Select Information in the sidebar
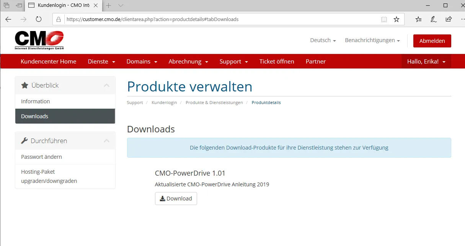This screenshot has width=465, height=246. 65,101
